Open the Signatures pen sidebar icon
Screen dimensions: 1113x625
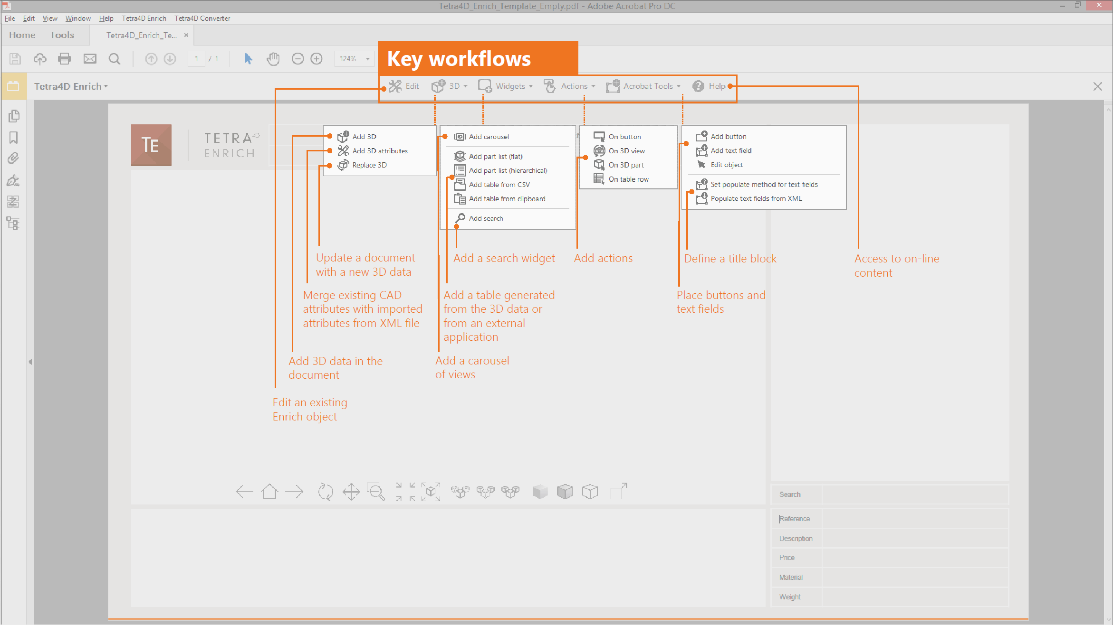(14, 180)
